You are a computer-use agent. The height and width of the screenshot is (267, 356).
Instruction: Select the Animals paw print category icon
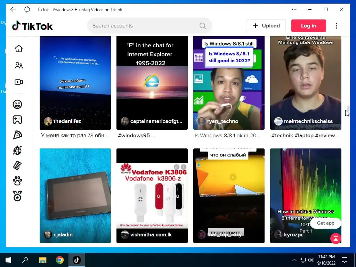pos(17,181)
